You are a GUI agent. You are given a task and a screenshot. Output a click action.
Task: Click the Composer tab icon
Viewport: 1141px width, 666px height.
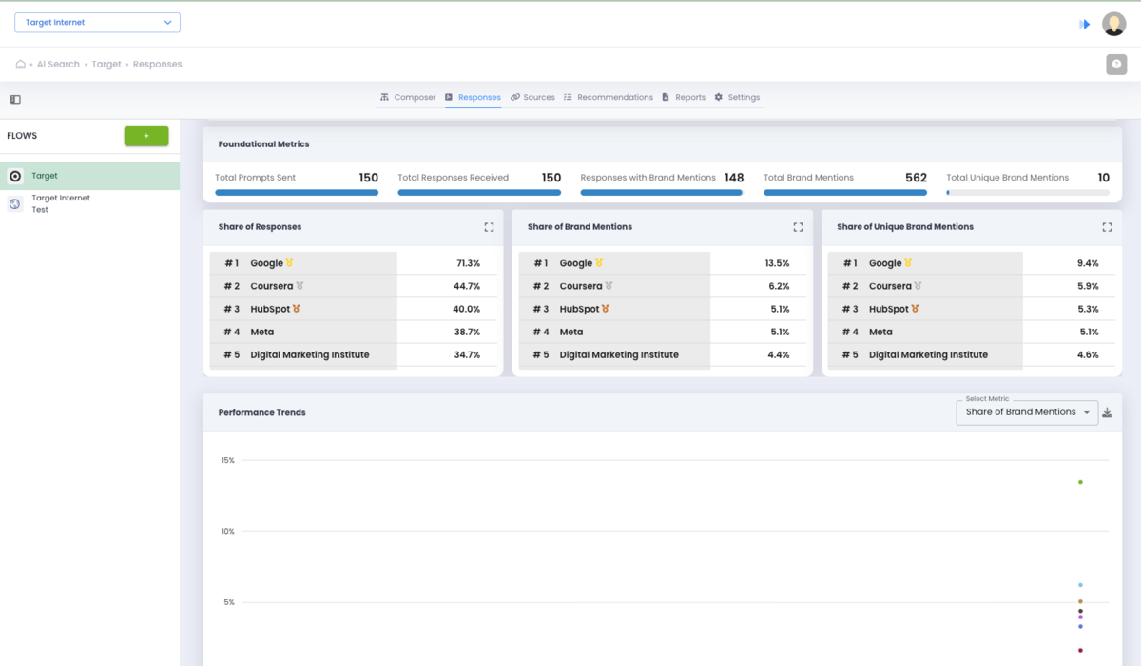point(384,97)
